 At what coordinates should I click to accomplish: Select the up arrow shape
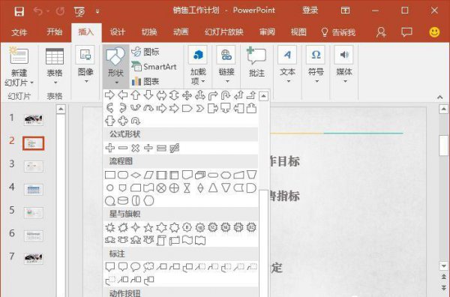pos(136,95)
